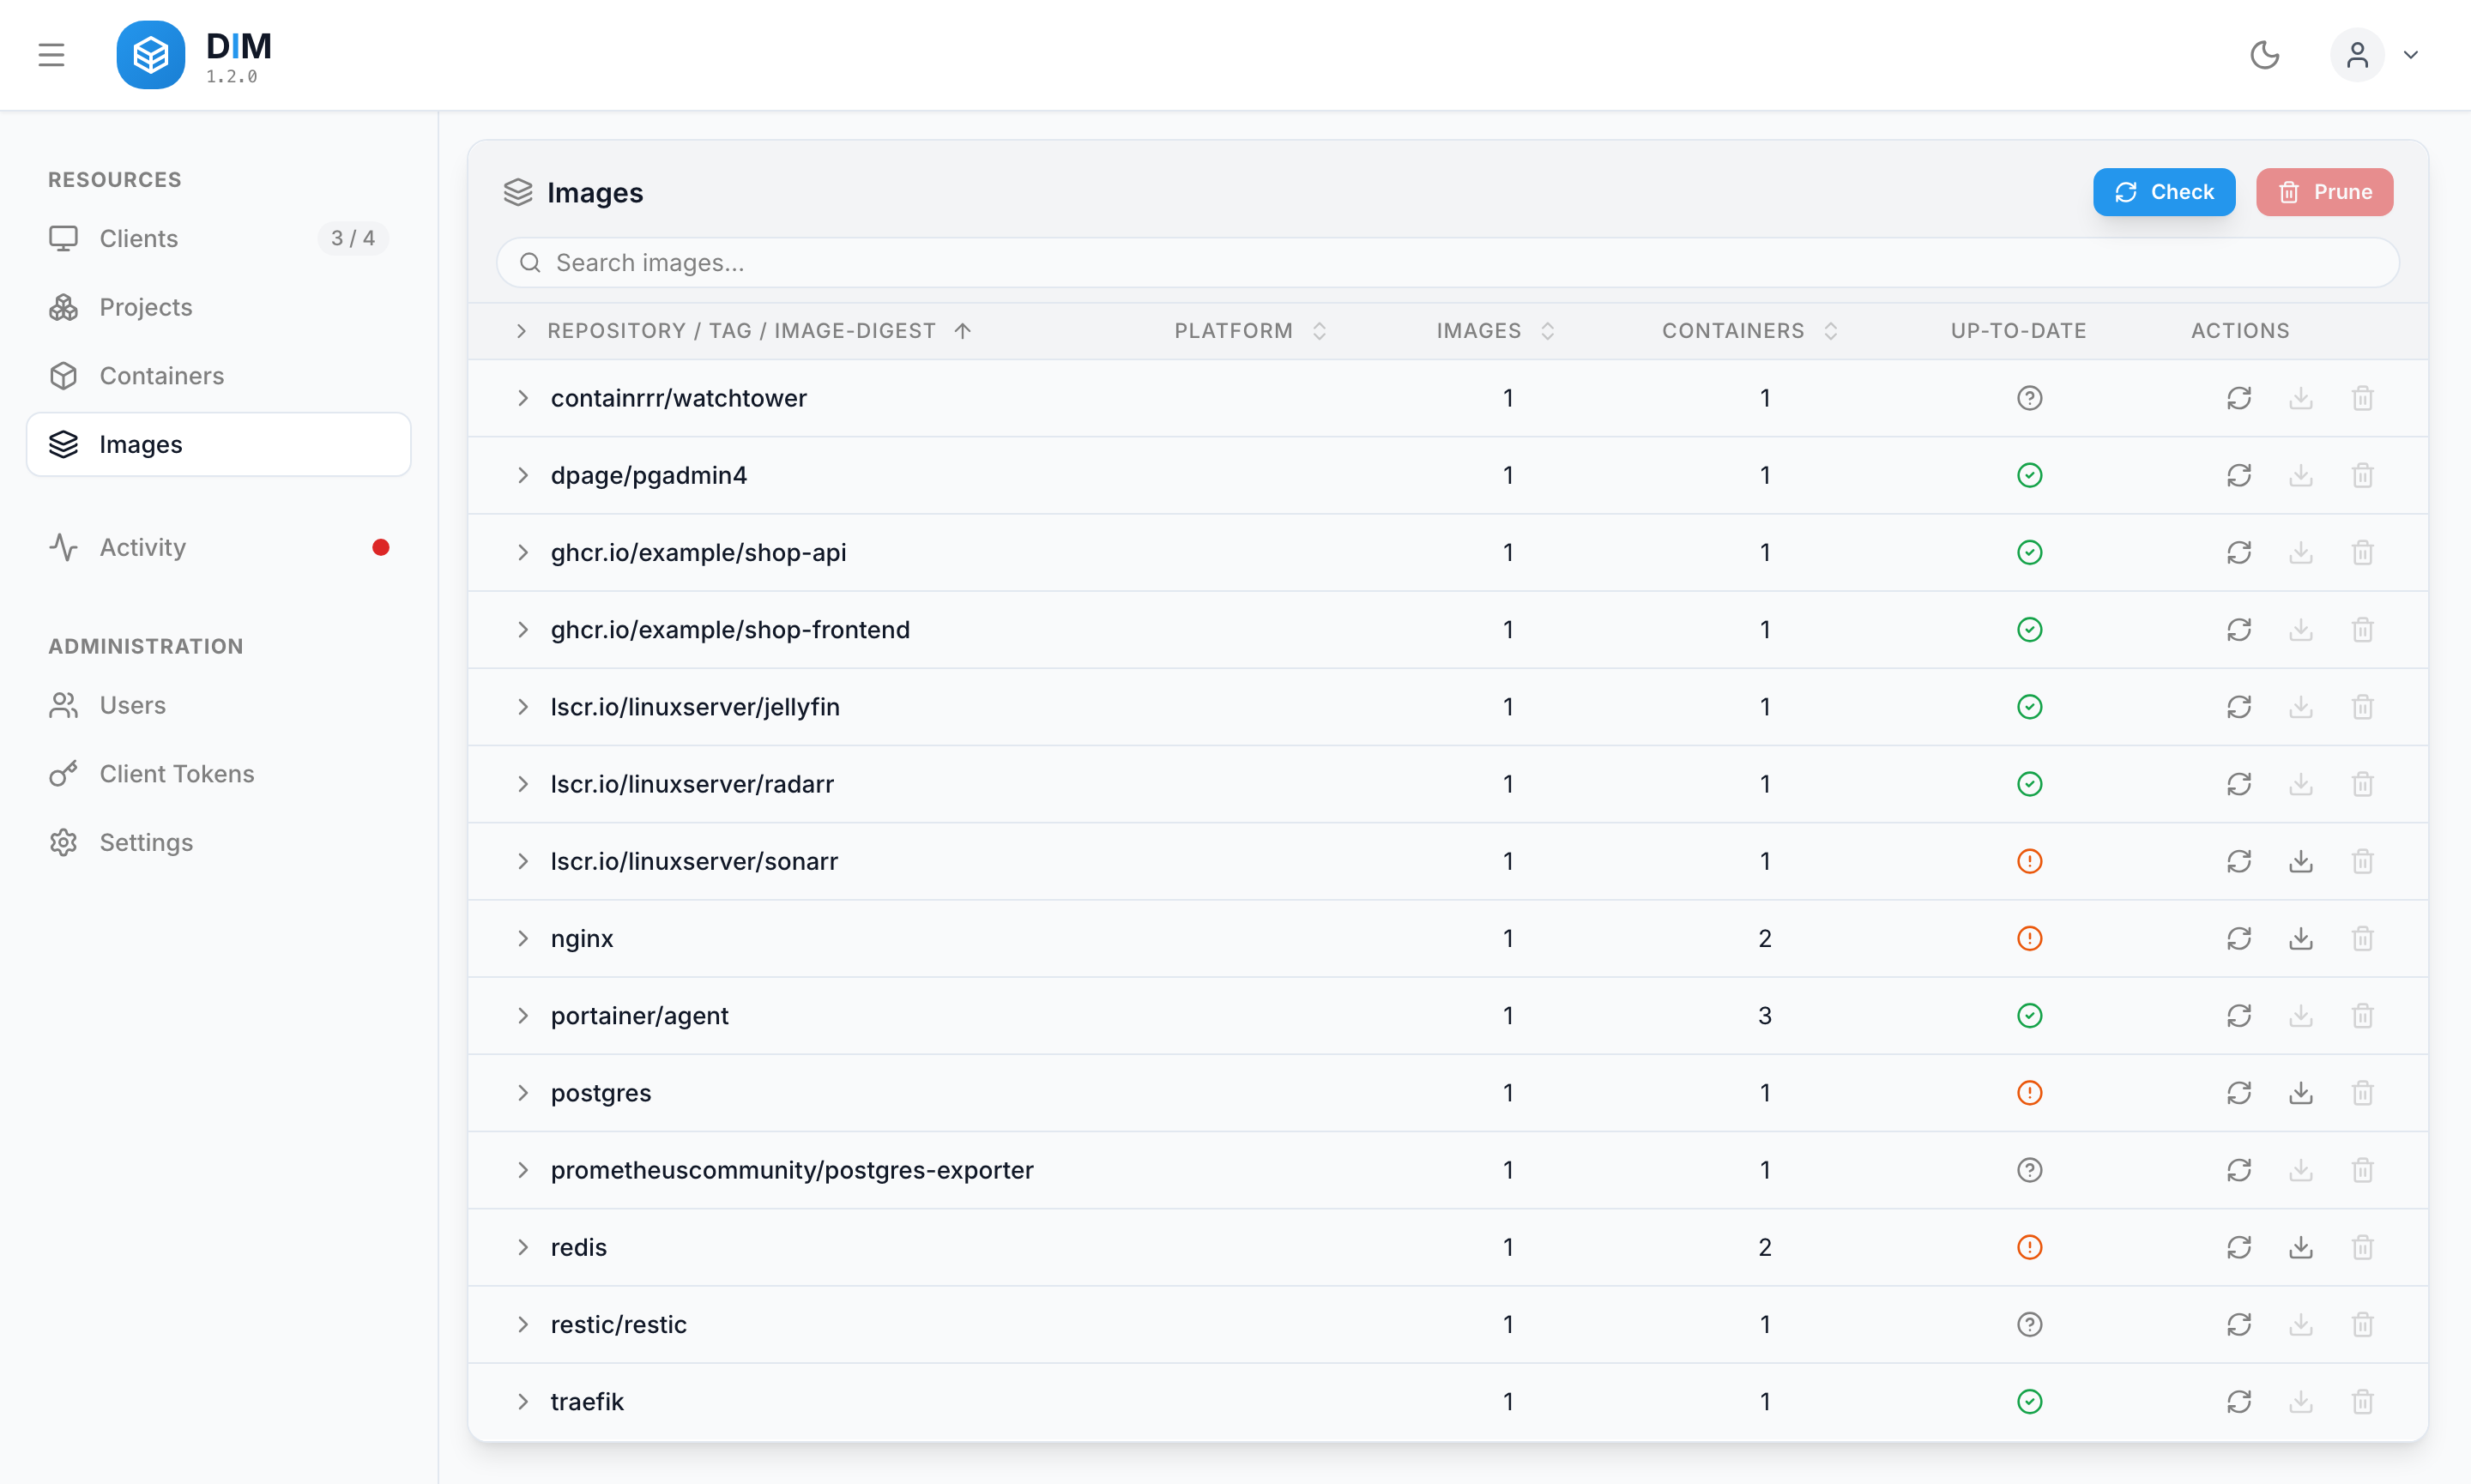The width and height of the screenshot is (2471, 1484).
Task: Sort by Containers column
Action: pos(1750,331)
